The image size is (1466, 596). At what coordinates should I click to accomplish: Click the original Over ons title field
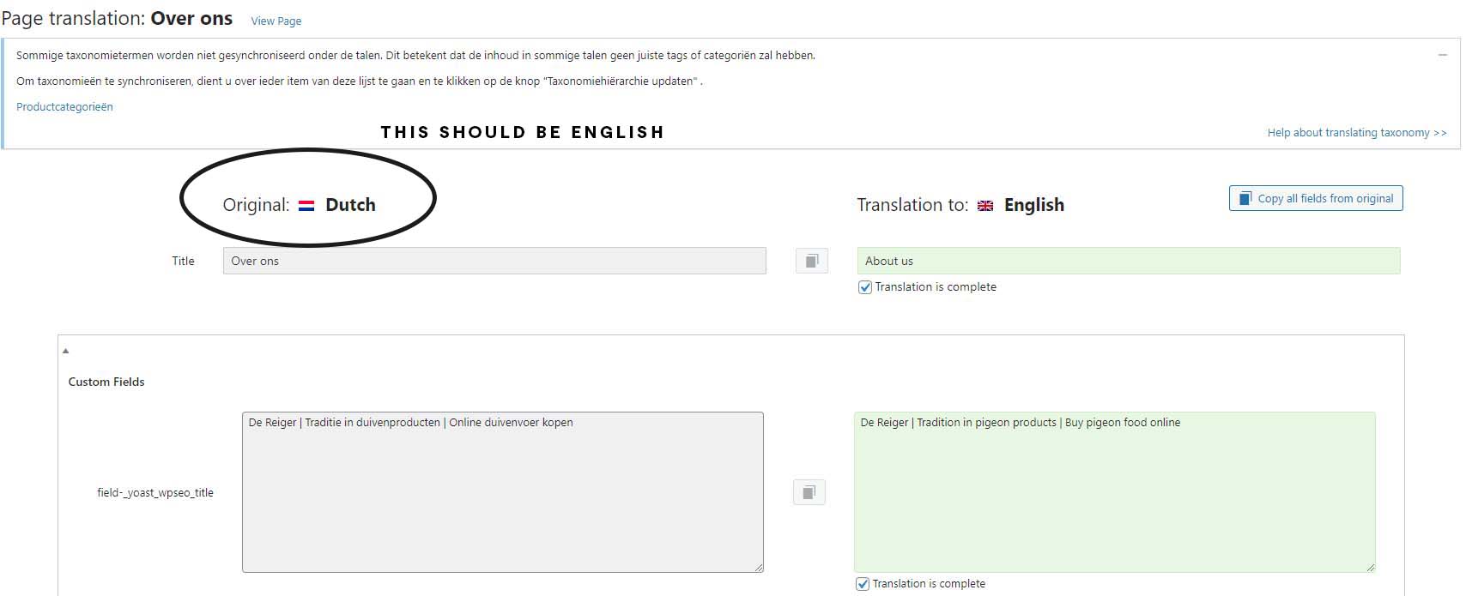(494, 261)
